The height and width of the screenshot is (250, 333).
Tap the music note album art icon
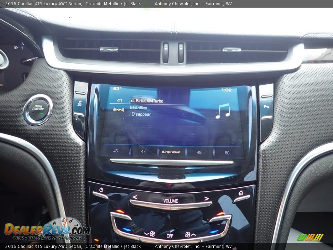[223, 111]
